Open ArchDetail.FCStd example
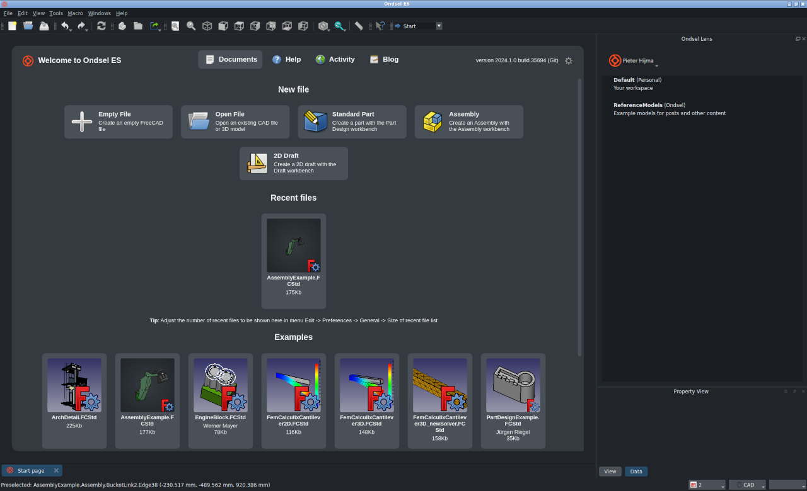The width and height of the screenshot is (807, 491). pos(74,400)
